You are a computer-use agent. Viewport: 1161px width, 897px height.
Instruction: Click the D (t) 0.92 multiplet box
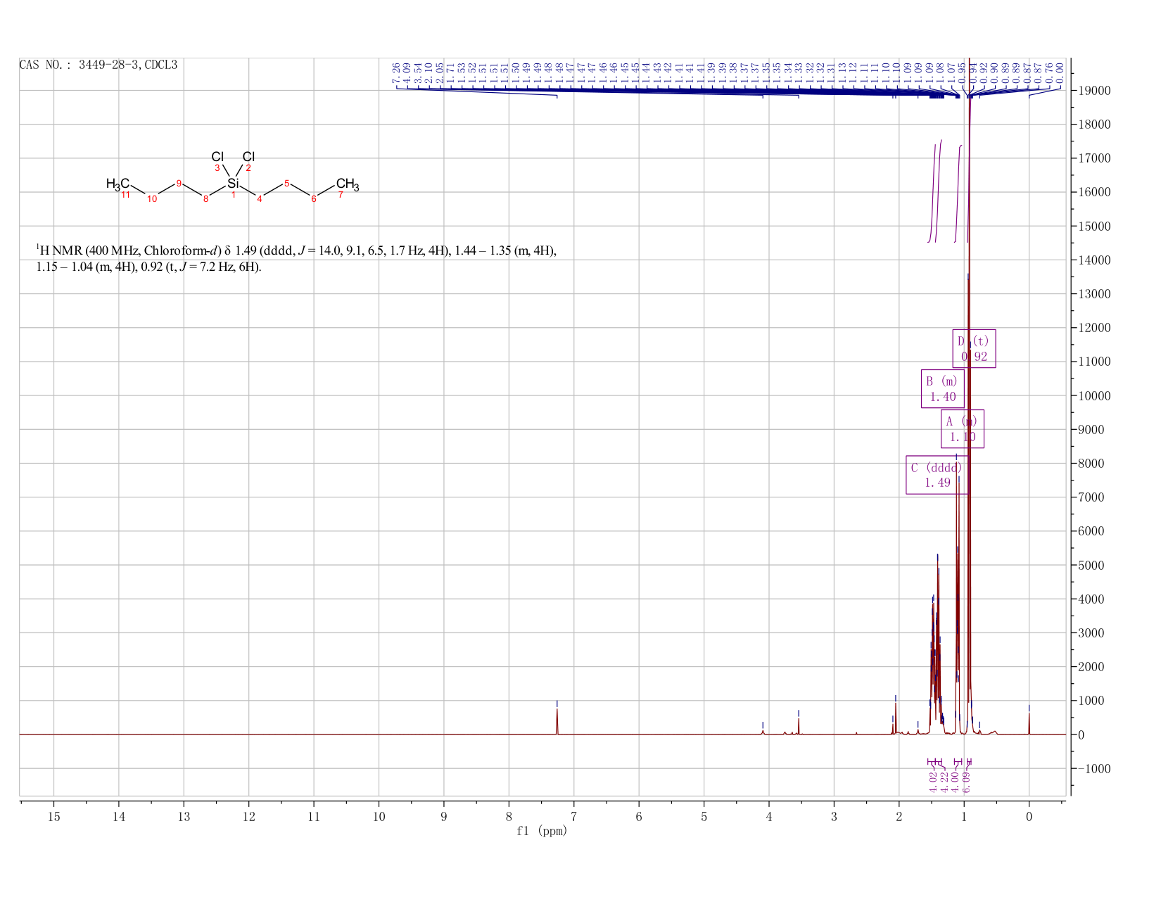(974, 348)
